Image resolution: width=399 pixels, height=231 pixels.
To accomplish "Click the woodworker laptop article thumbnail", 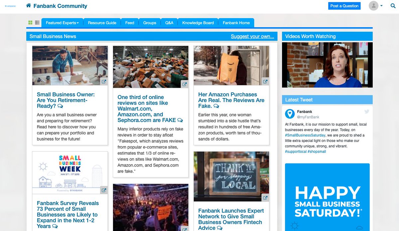I will tap(70, 65).
